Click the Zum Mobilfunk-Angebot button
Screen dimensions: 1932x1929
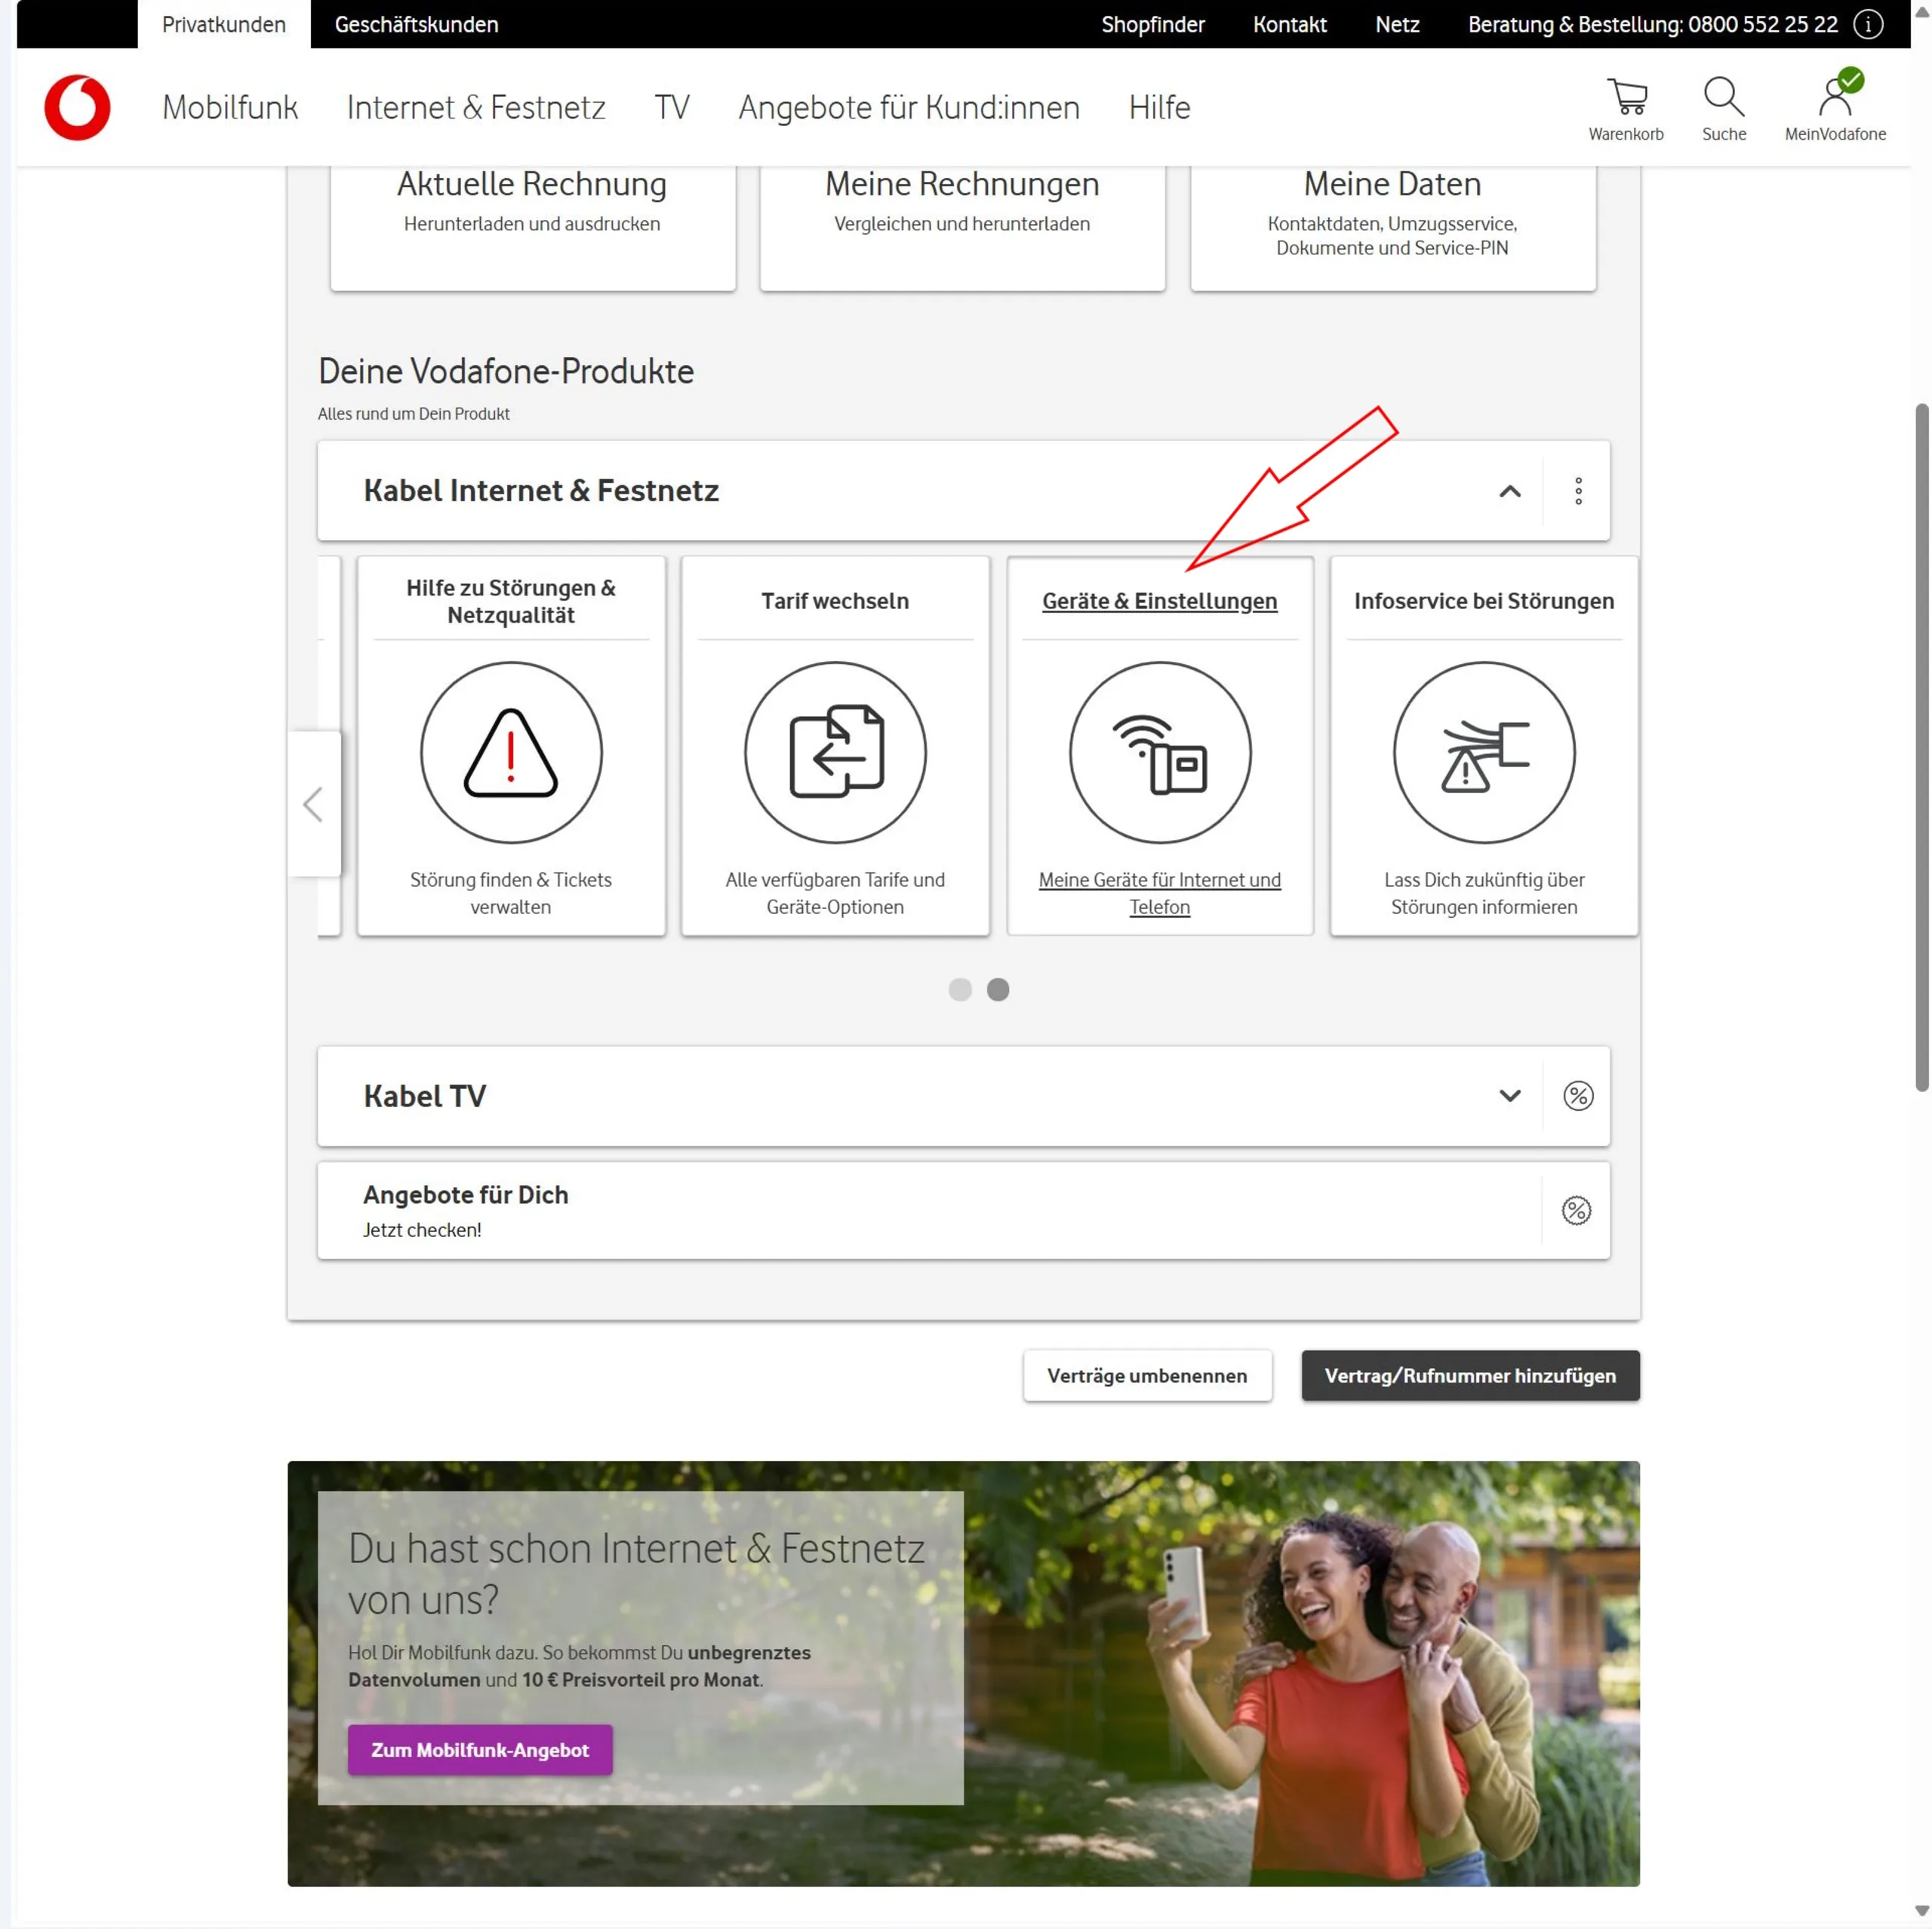click(480, 1750)
